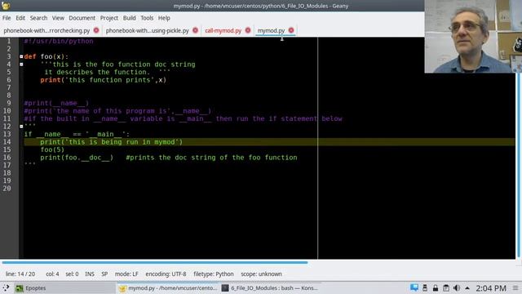Open the Document menu

pyautogui.click(x=82, y=18)
